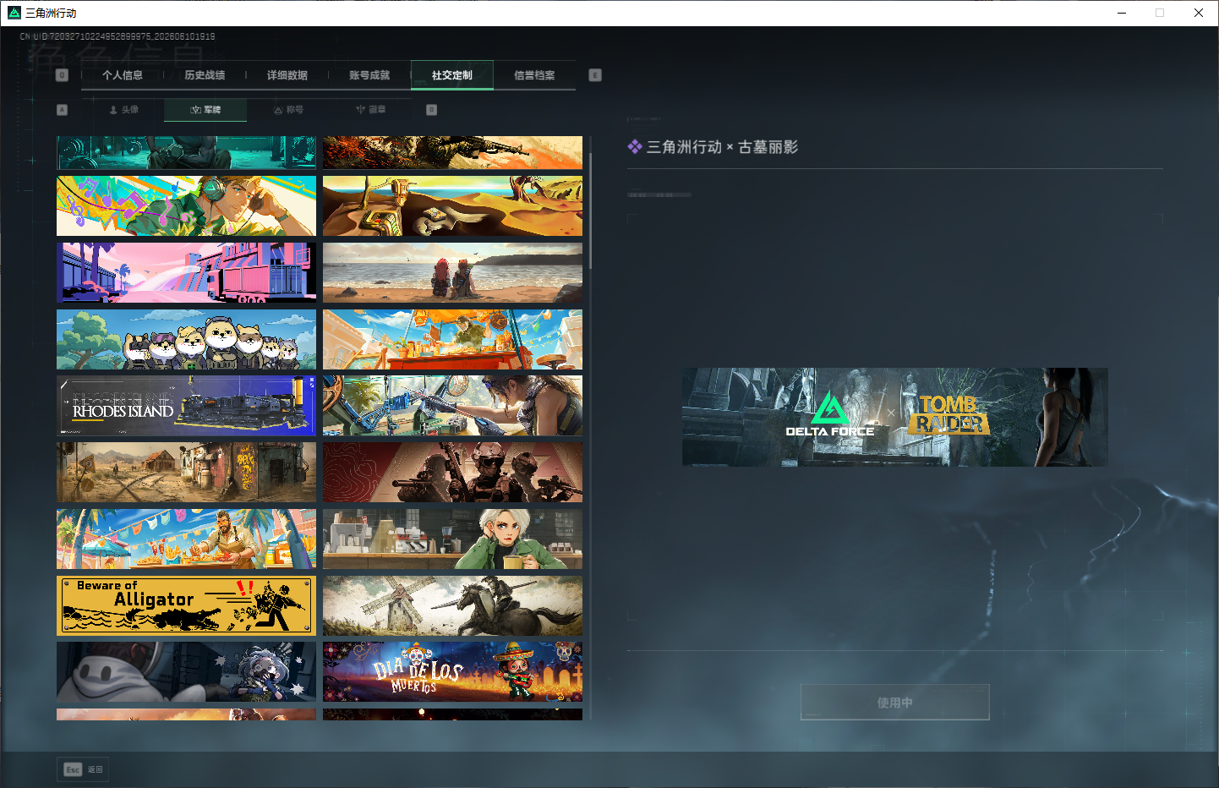Open the 个人信息 tab
This screenshot has width=1219, height=788.
point(123,75)
